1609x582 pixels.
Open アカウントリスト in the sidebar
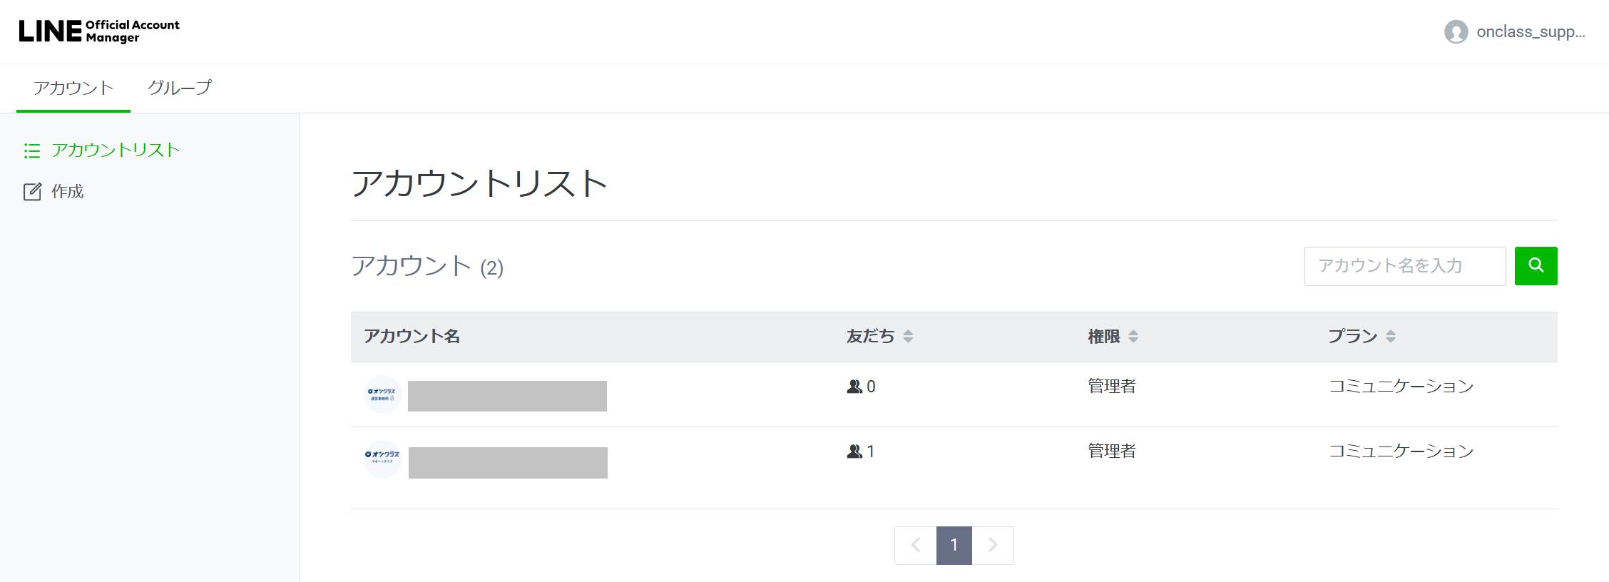pos(116,150)
